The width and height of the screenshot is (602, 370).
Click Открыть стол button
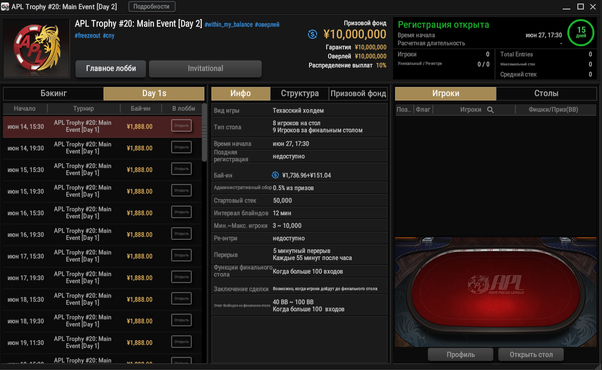[x=531, y=354]
